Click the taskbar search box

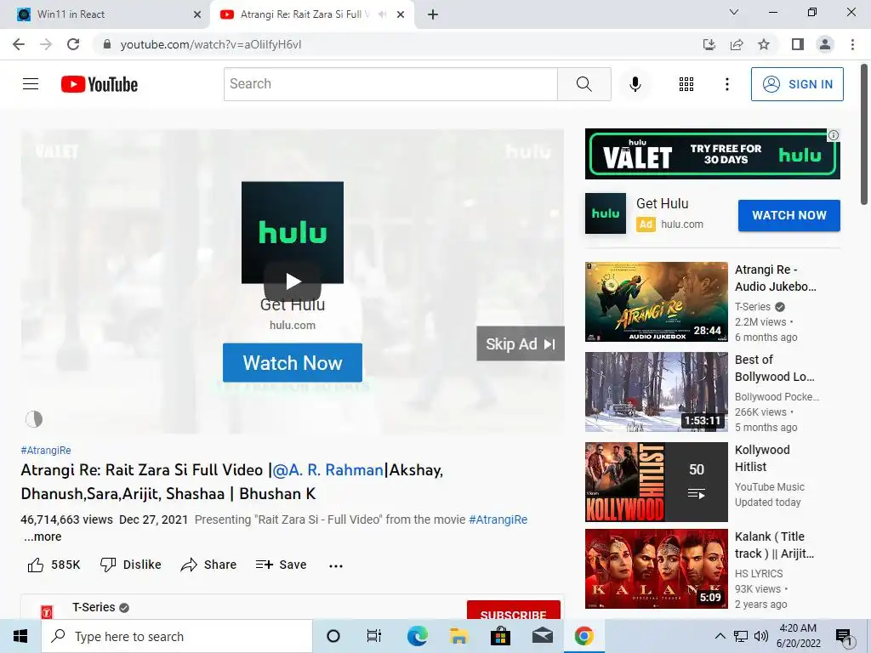[x=177, y=636]
